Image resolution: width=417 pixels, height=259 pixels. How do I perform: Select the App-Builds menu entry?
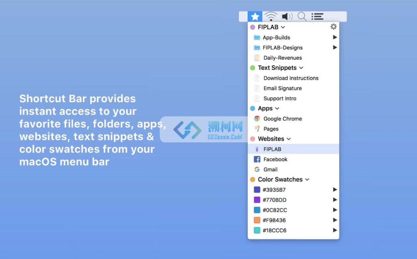click(x=294, y=37)
